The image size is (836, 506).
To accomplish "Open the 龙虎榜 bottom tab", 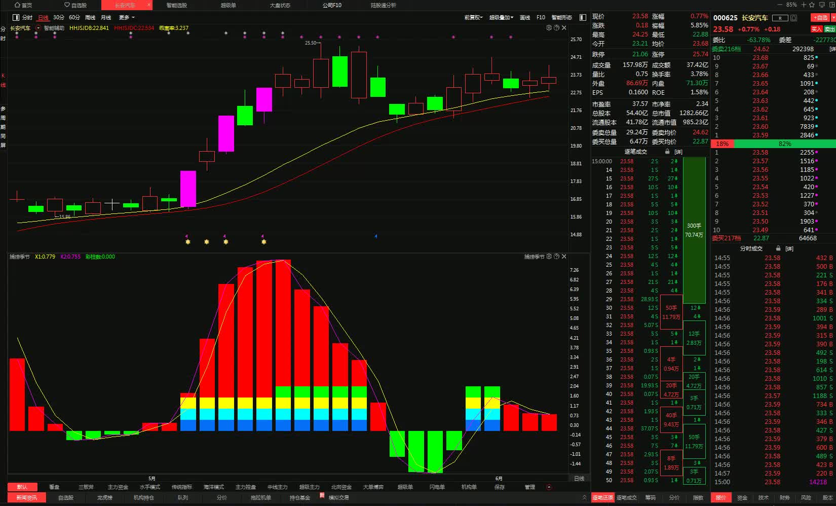I will tap(105, 497).
